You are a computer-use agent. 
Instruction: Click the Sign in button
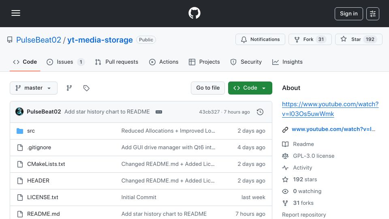pyautogui.click(x=348, y=14)
